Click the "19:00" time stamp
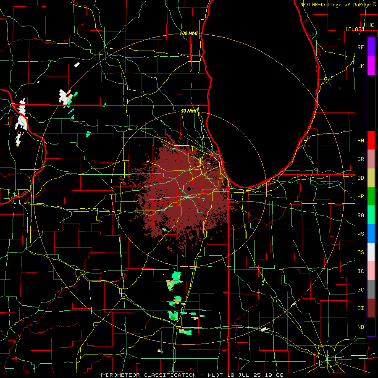378x378 pixels. pyautogui.click(x=274, y=375)
